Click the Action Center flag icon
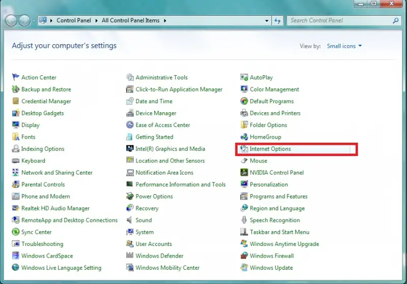 pyautogui.click(x=16, y=77)
